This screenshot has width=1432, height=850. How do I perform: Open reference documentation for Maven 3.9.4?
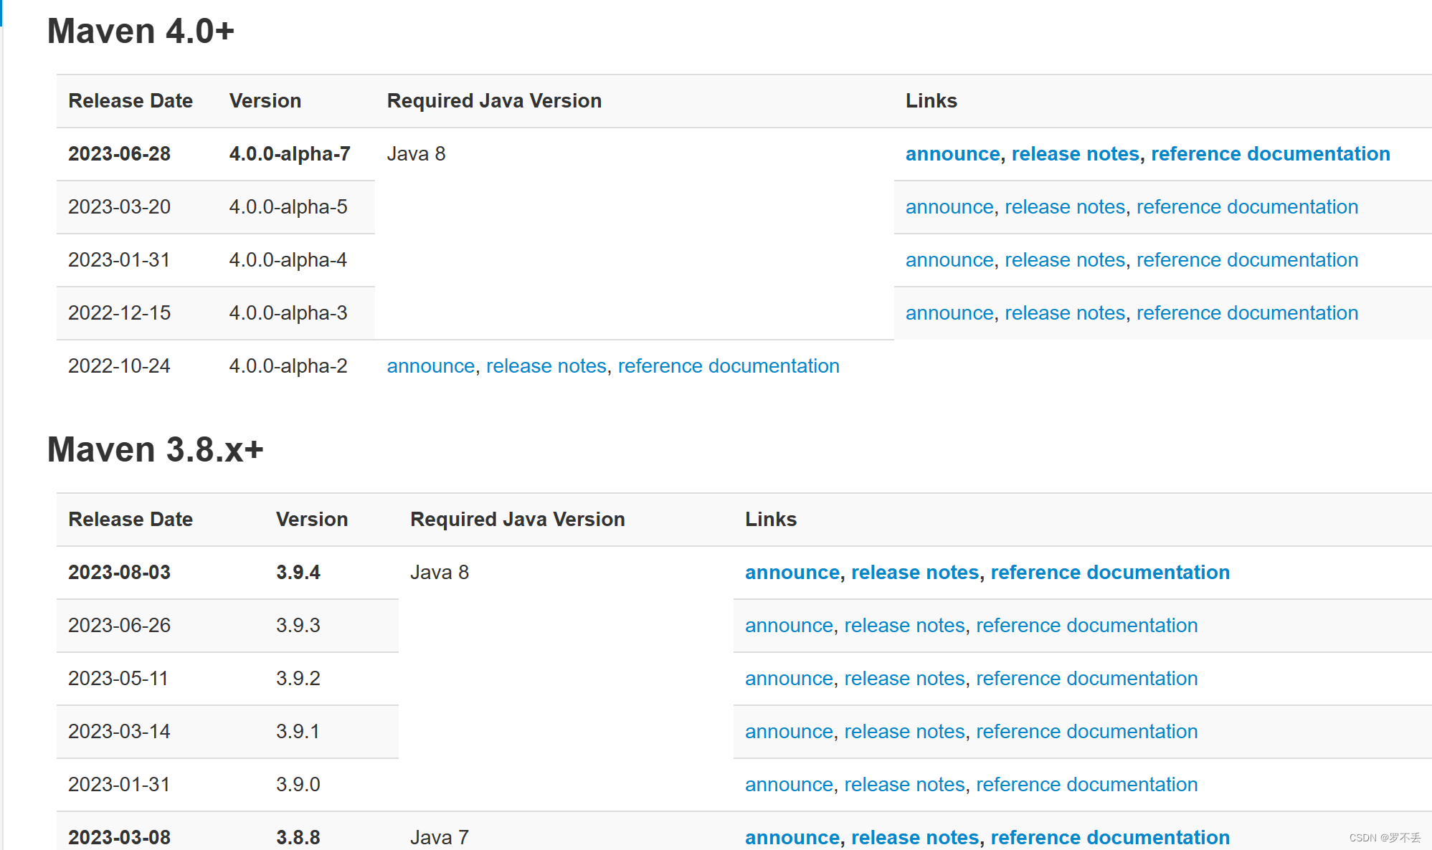coord(1109,573)
